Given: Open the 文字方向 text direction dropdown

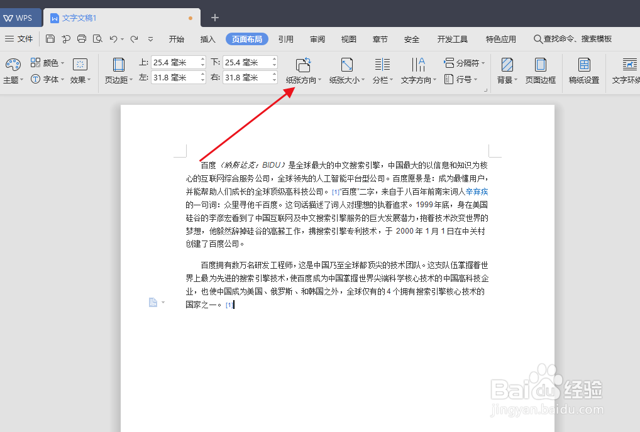Looking at the screenshot, I should (x=418, y=70).
